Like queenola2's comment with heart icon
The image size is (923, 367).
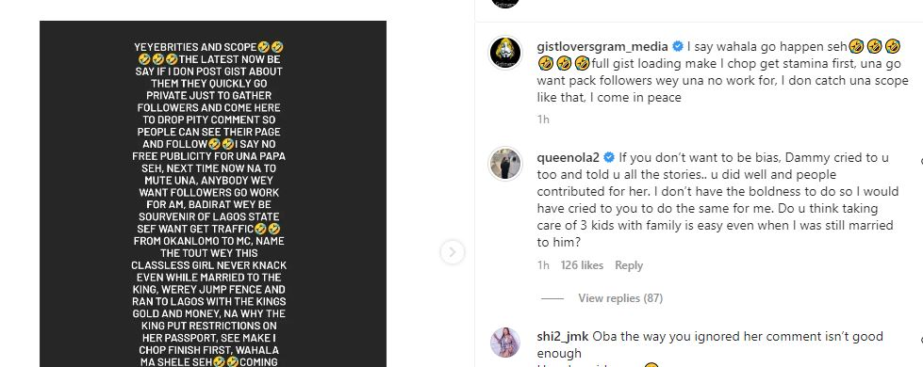click(921, 162)
